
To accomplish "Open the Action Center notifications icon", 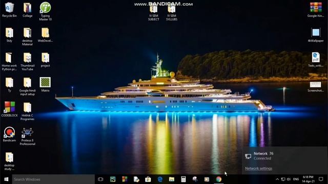I will click(321, 179).
